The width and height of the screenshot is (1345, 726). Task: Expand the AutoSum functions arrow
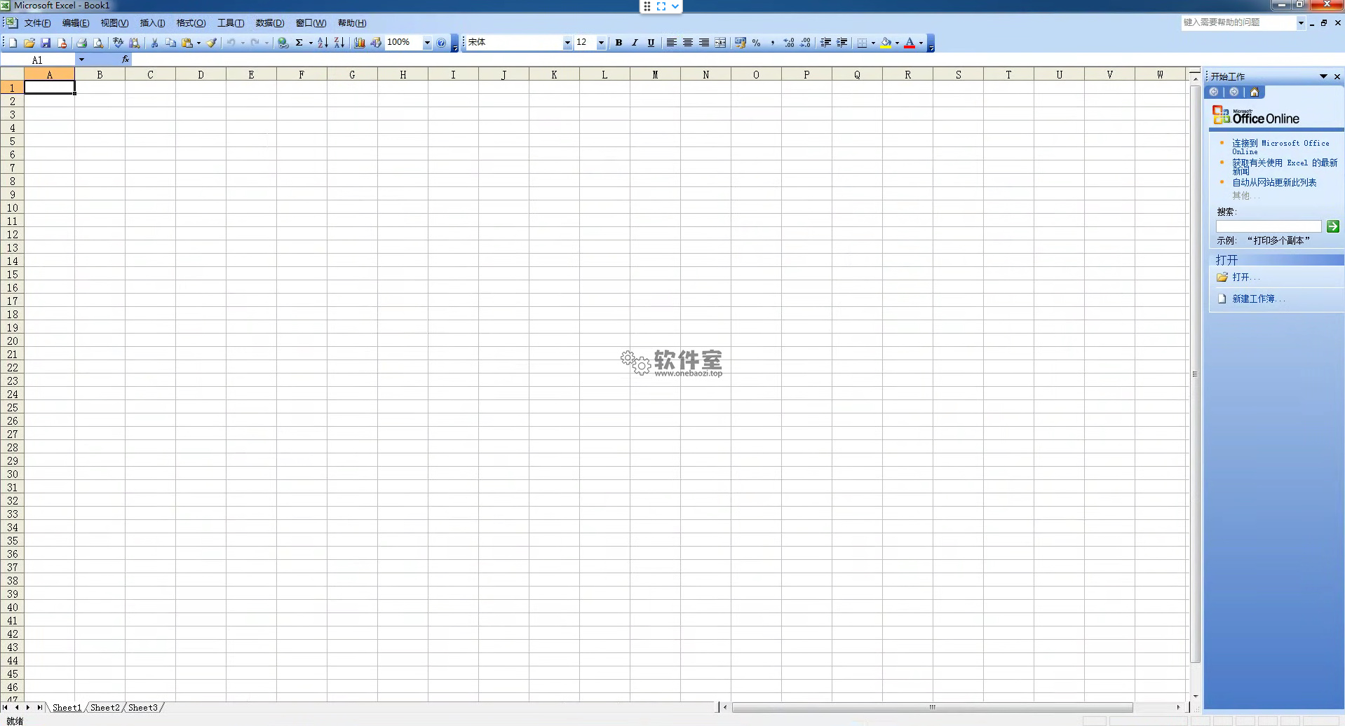[311, 43]
